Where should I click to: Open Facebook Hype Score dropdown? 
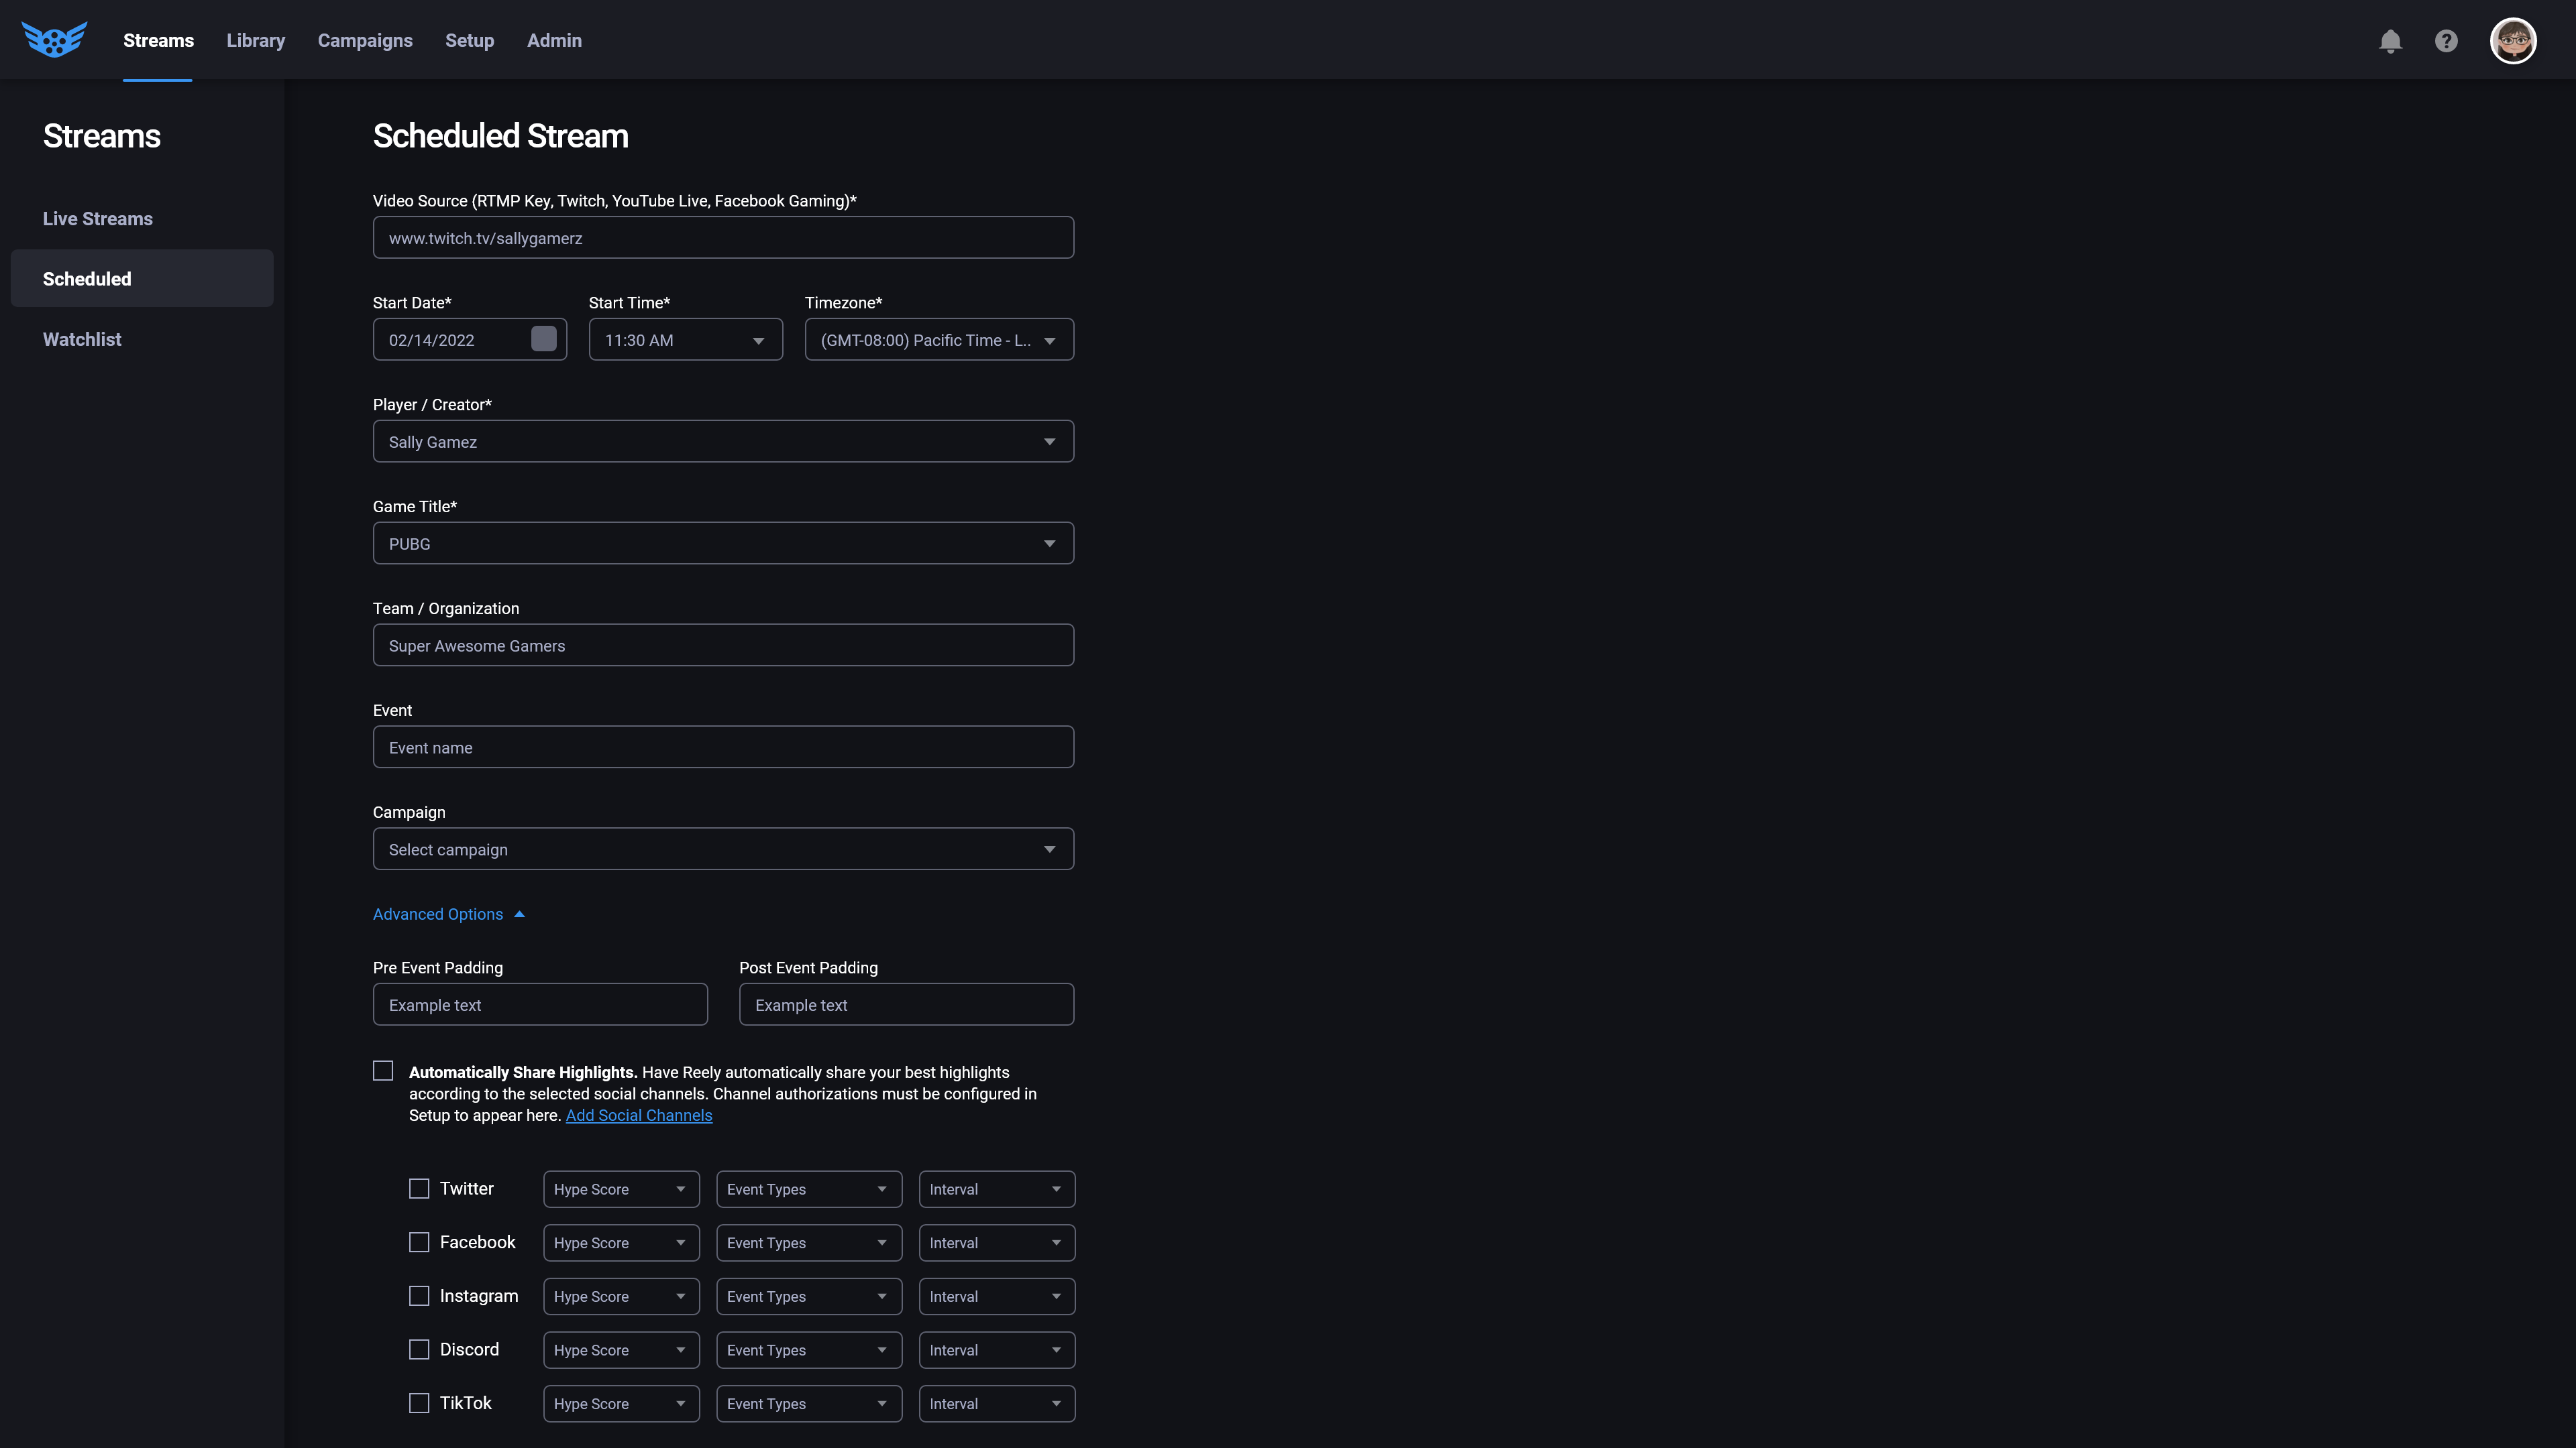pyautogui.click(x=621, y=1243)
